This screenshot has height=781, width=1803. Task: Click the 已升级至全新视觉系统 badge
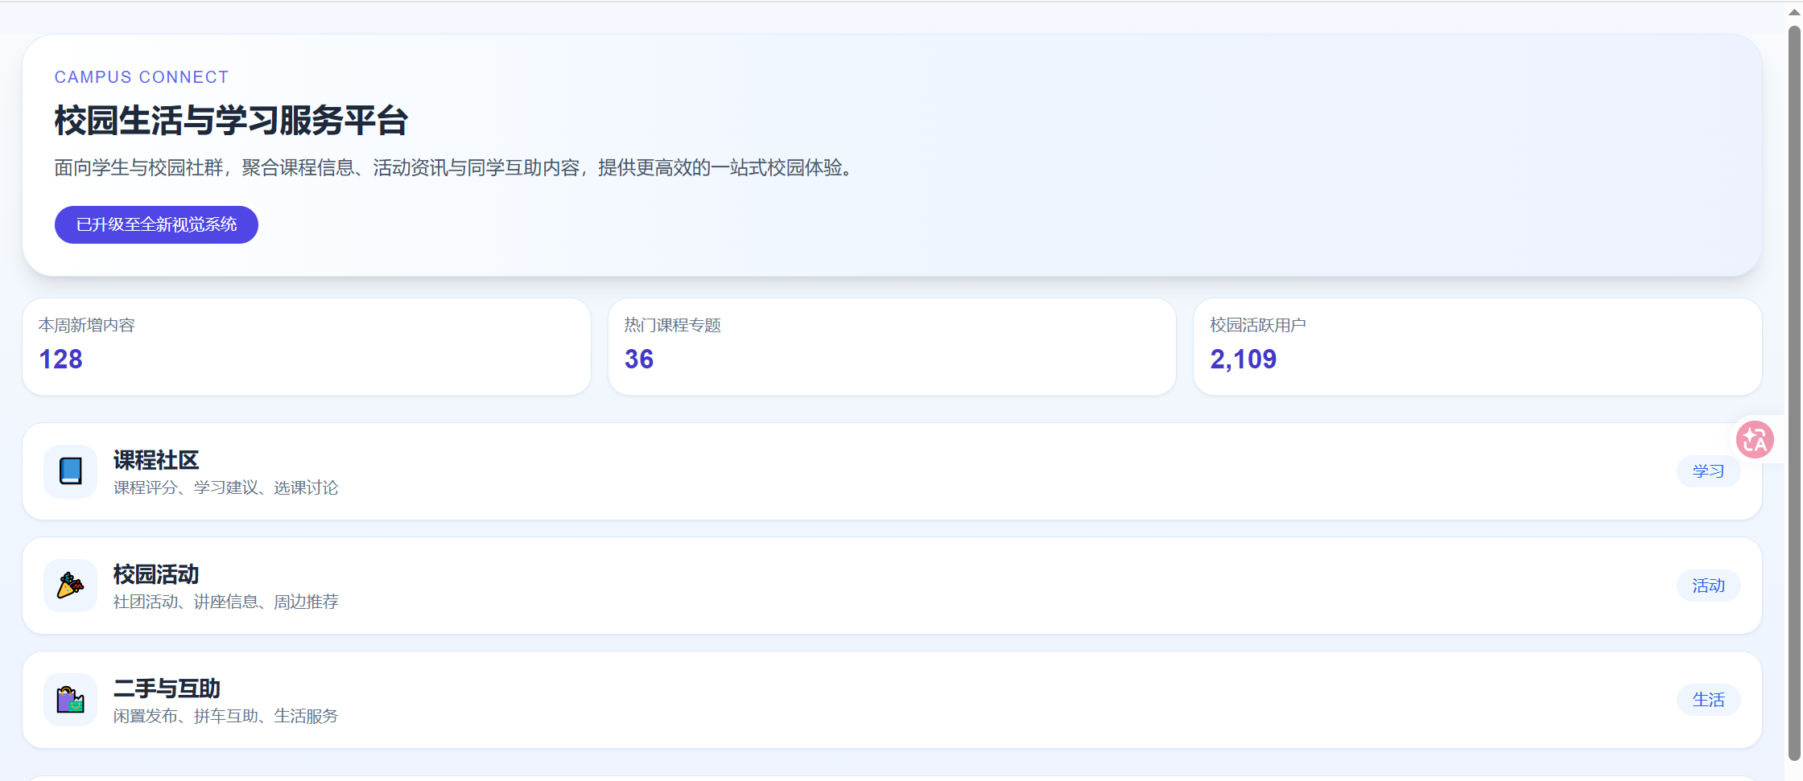[x=156, y=224]
